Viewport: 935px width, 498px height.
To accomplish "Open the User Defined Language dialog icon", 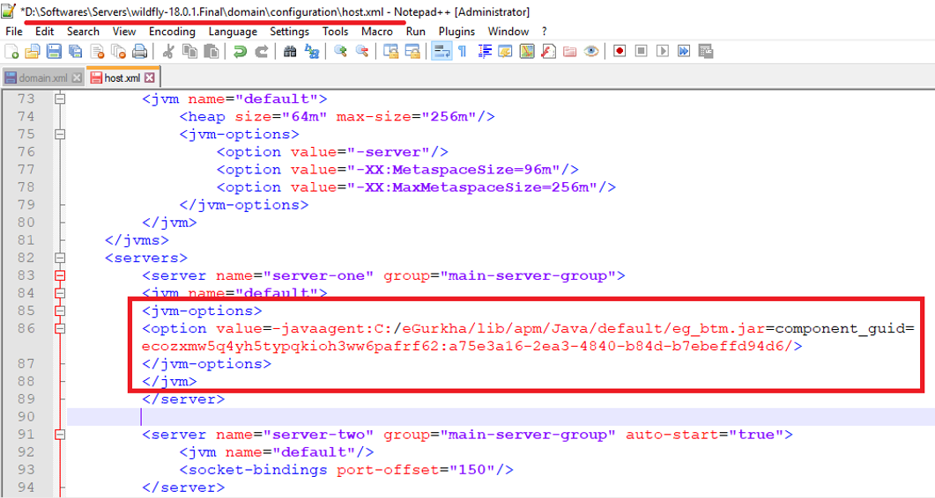I will 505,51.
